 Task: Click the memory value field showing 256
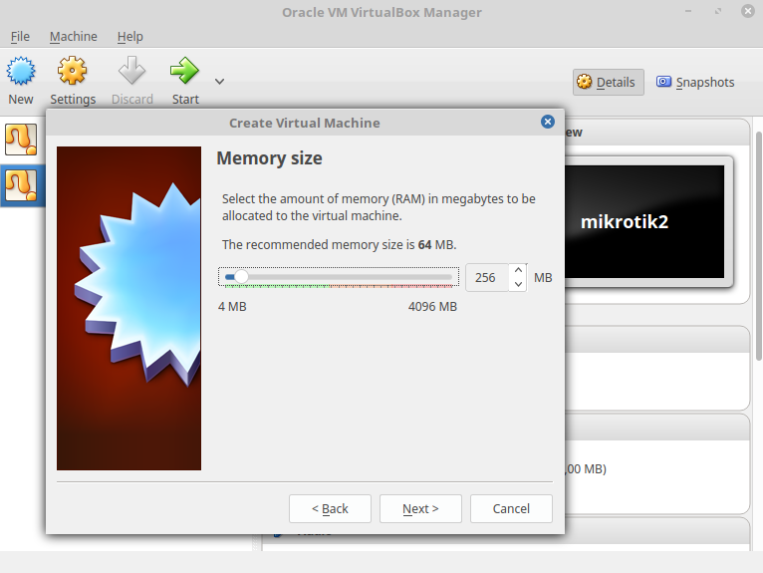click(487, 277)
